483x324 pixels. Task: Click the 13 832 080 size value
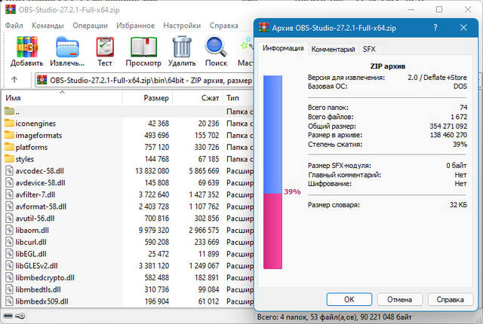[x=152, y=170]
